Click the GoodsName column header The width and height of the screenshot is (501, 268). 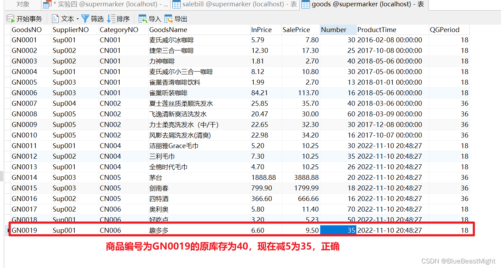[x=199, y=30]
